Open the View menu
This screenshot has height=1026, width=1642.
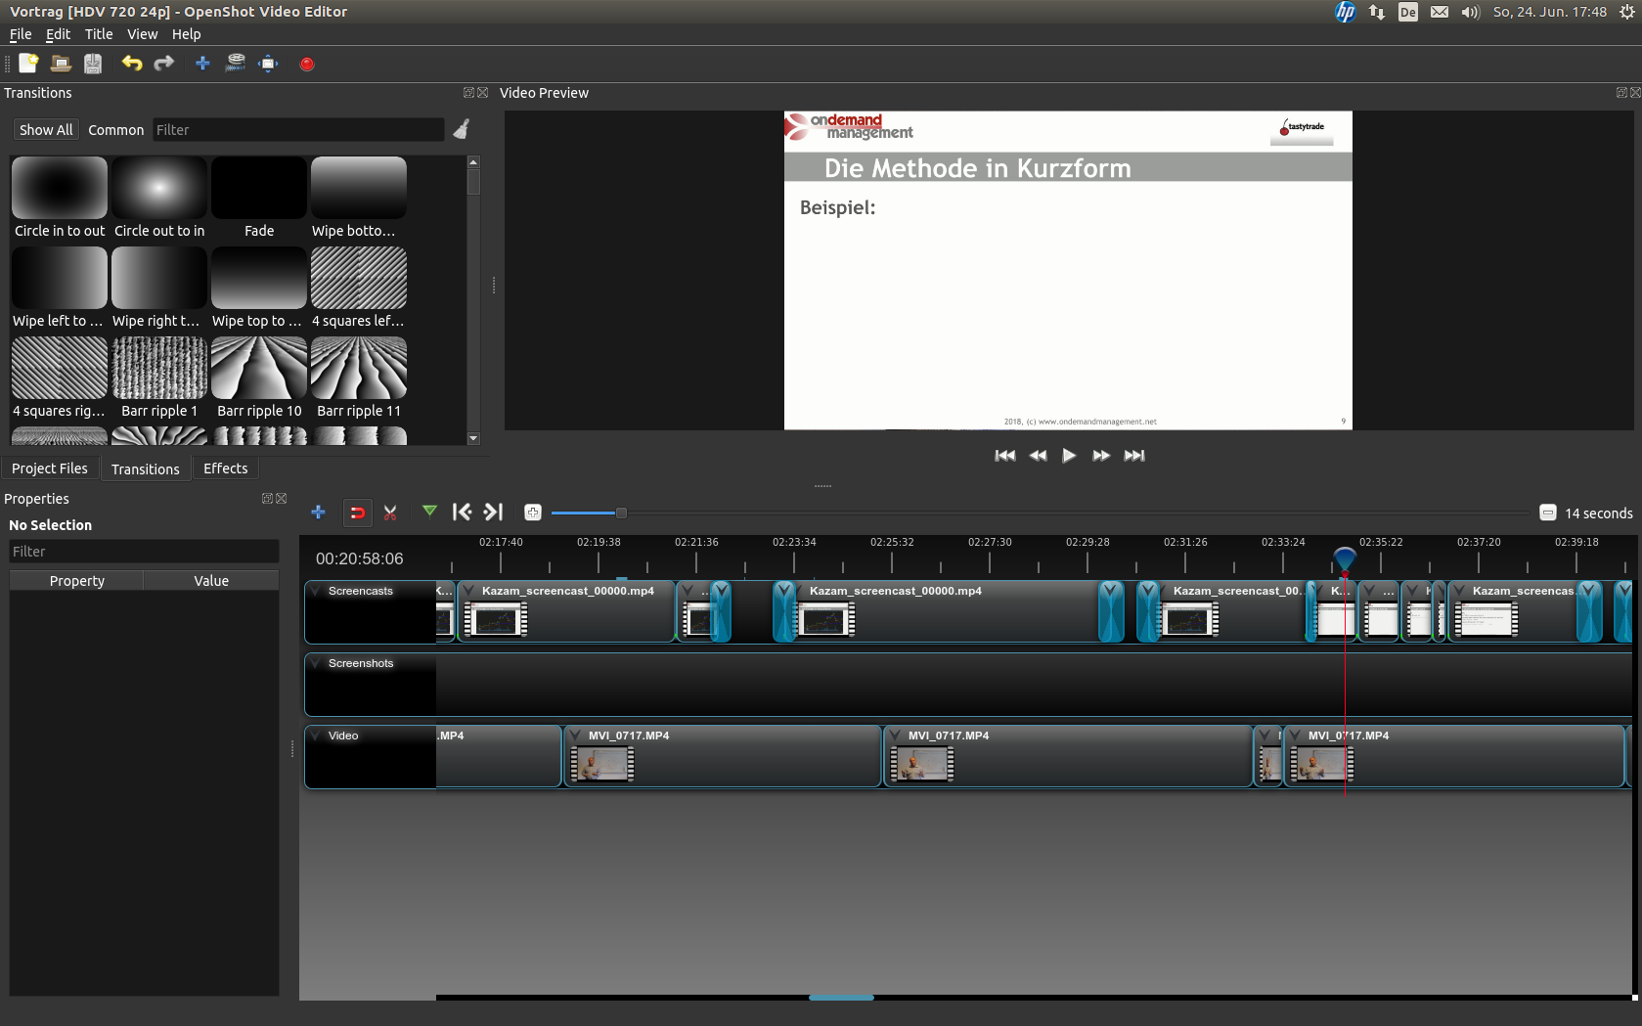[142, 34]
